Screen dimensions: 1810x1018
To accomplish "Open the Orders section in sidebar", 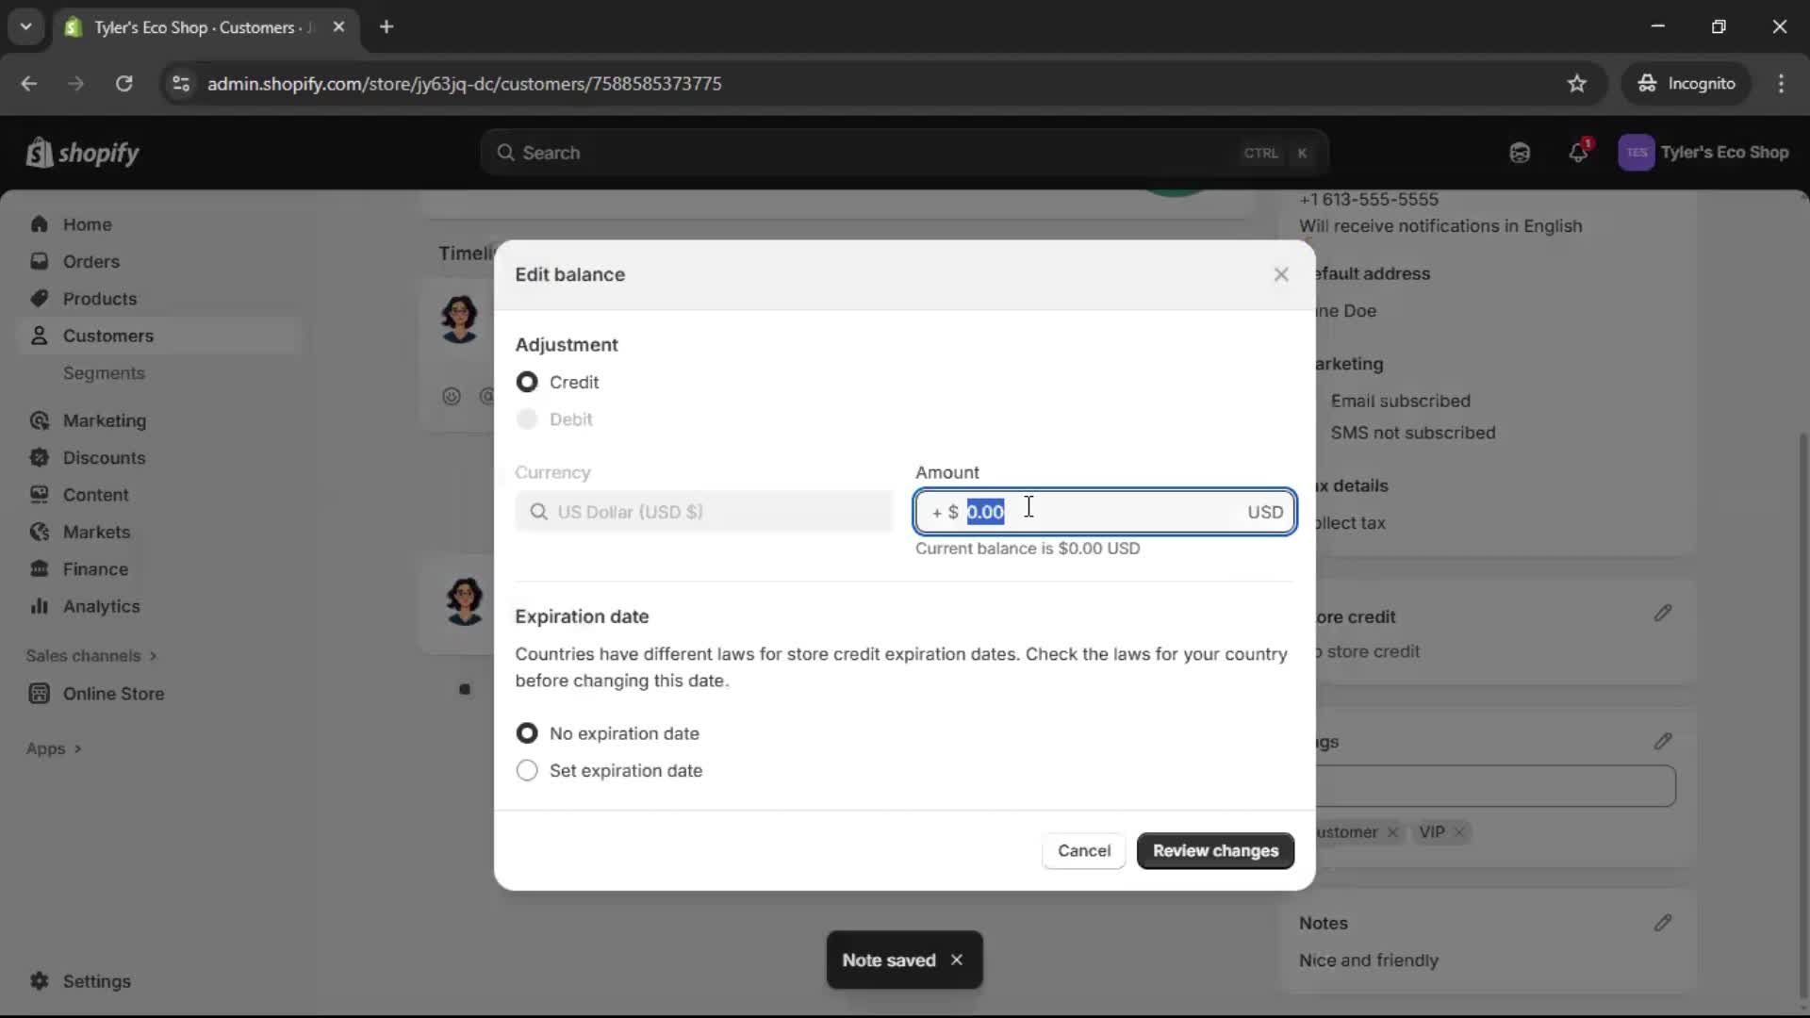I will 90,261.
